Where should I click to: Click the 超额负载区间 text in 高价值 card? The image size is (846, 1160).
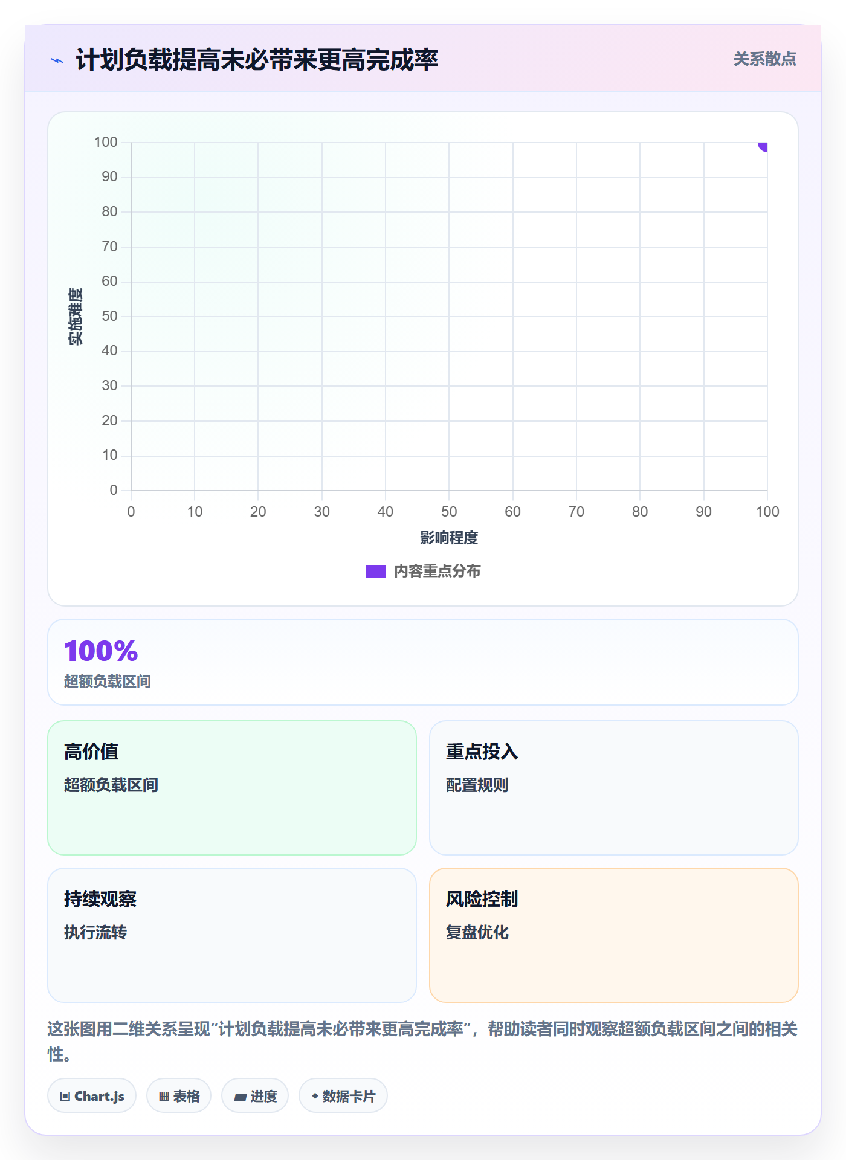click(111, 785)
